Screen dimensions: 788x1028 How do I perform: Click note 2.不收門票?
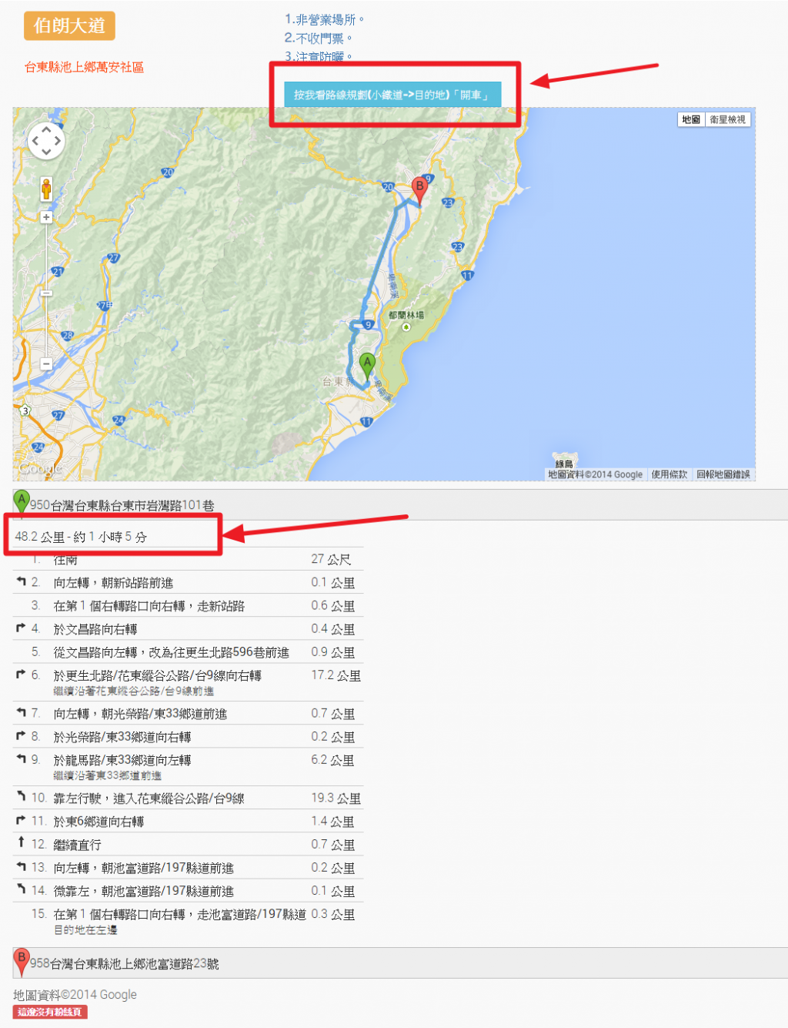318,39
